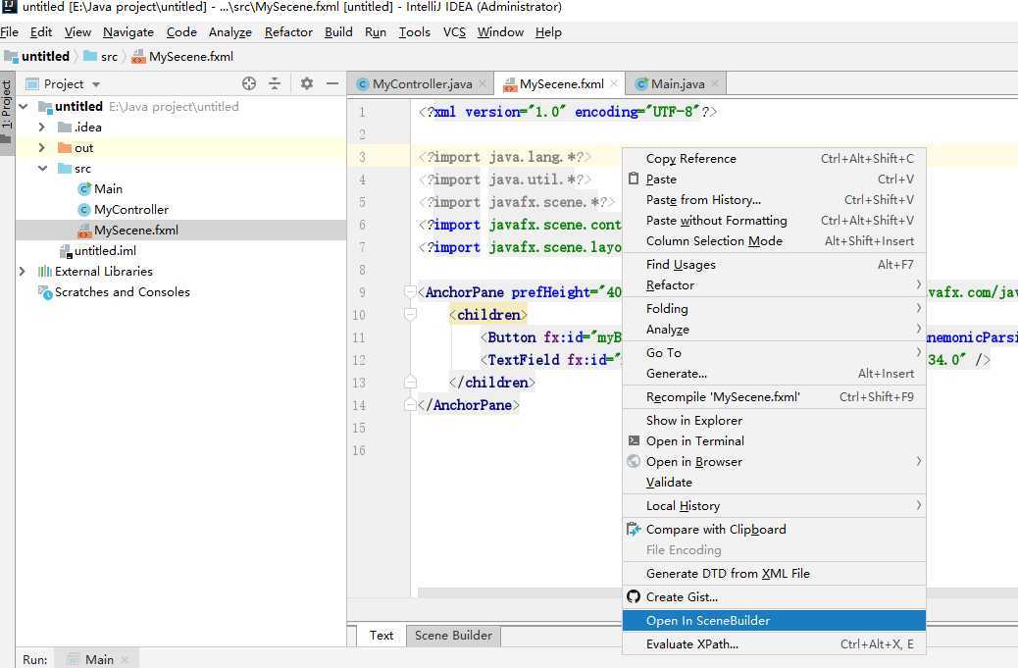Screen dimensions: 1018x668
Task: Expand the .idea folder
Action: (42, 128)
